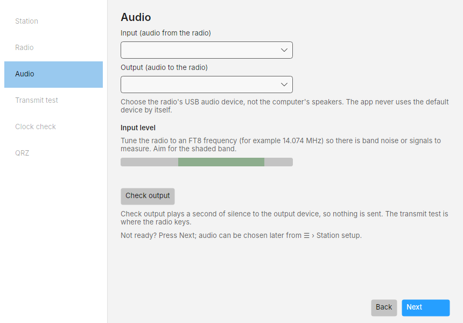The width and height of the screenshot is (463, 323).
Task: Go back with the Back button
Action: point(384,307)
